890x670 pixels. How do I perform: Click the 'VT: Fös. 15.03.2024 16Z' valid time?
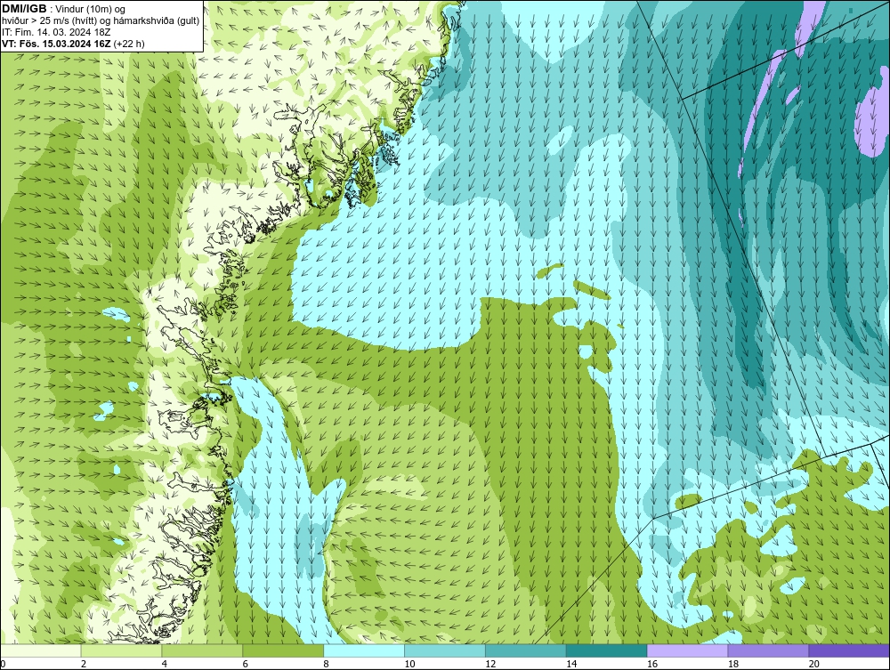pos(56,44)
